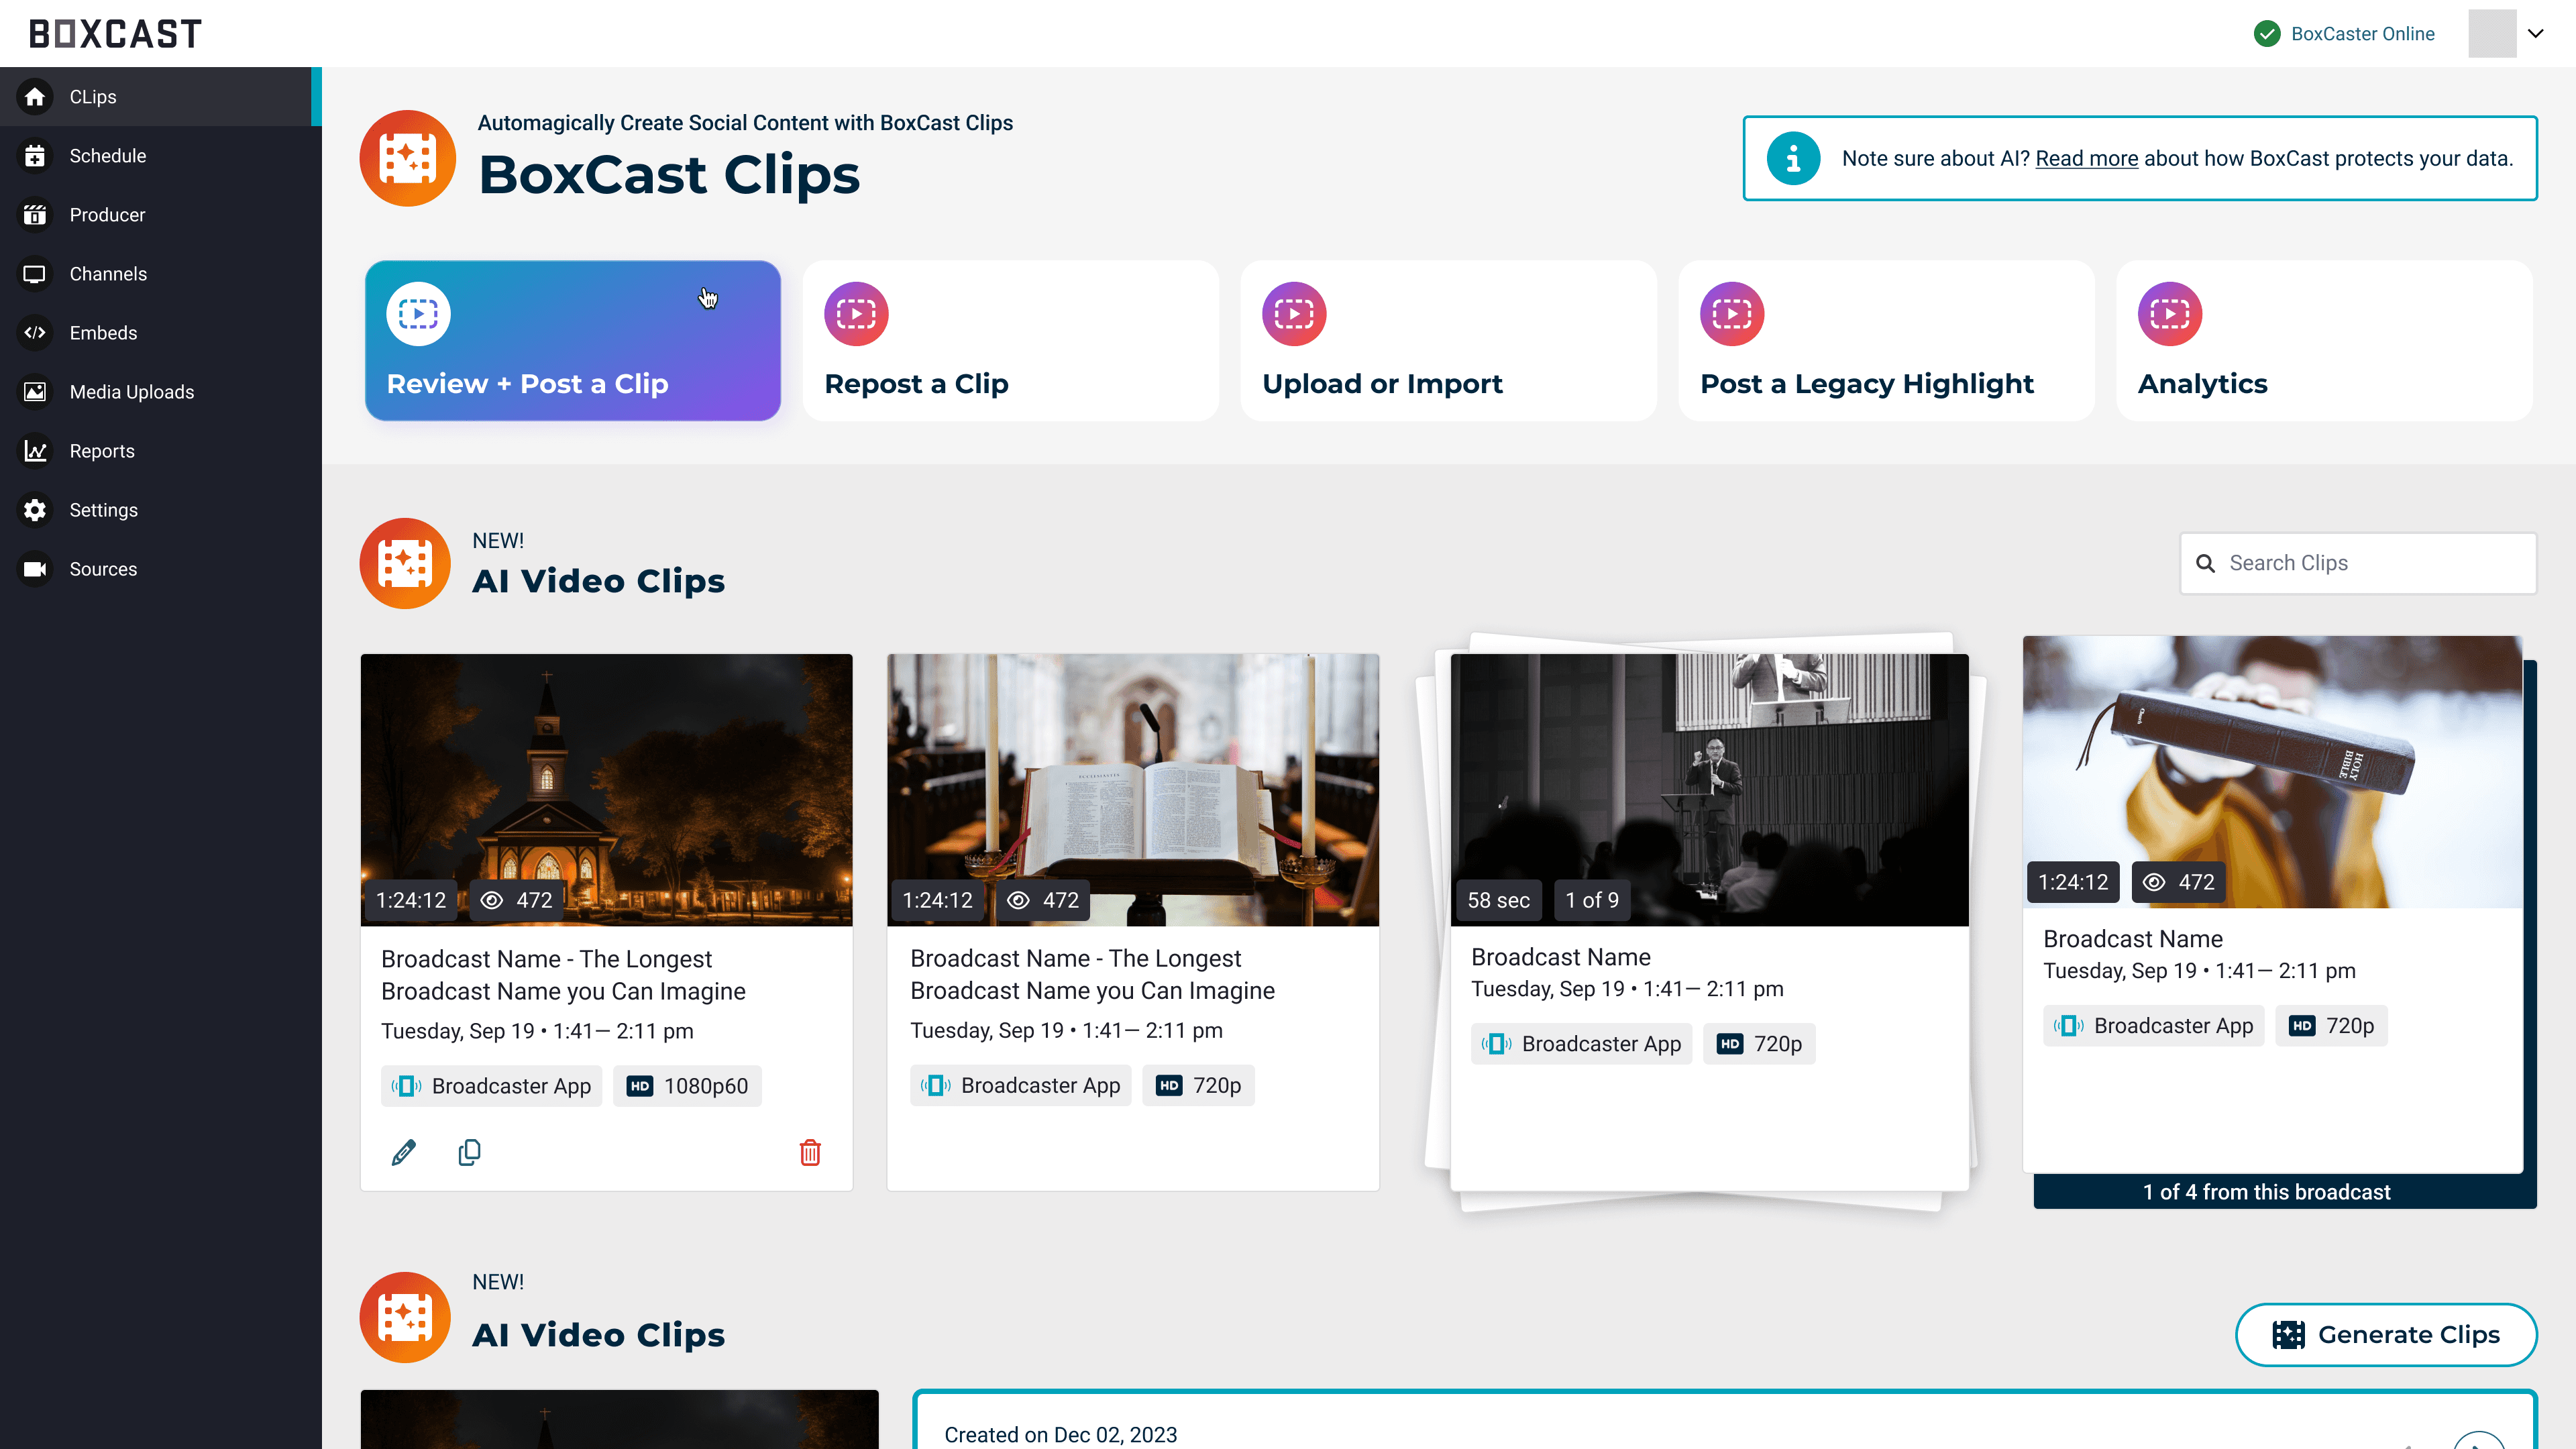Viewport: 2576px width, 1449px height.
Task: Go to Embeds in the sidebar
Action: click(x=103, y=333)
